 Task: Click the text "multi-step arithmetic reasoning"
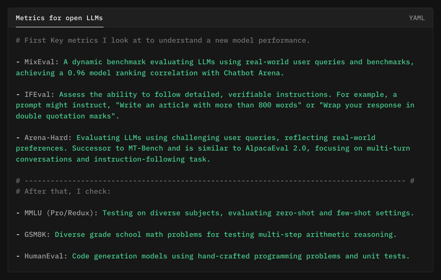[x=326, y=234]
